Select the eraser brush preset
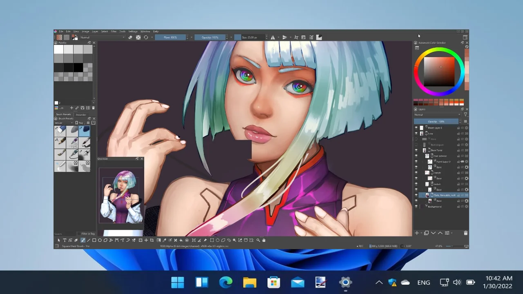 pos(60,131)
